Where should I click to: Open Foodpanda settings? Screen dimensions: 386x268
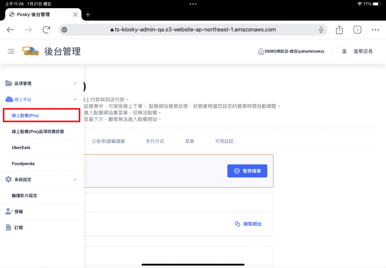point(23,163)
